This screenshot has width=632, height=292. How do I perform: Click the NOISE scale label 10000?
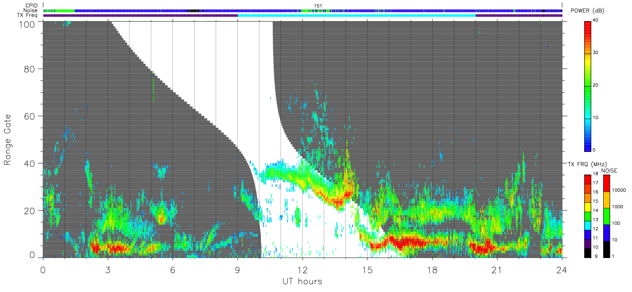(619, 190)
